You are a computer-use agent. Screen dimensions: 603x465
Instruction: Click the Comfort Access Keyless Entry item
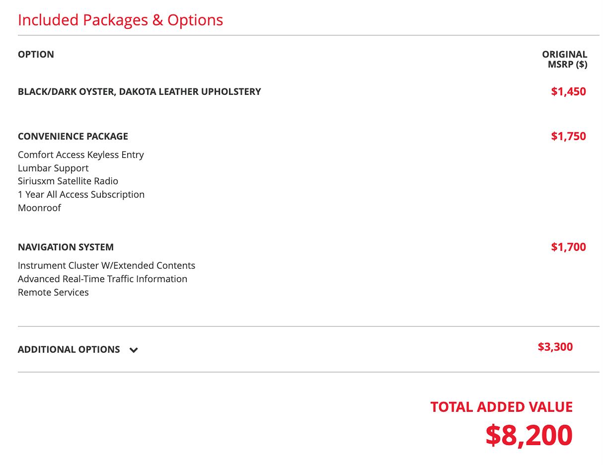81,155
